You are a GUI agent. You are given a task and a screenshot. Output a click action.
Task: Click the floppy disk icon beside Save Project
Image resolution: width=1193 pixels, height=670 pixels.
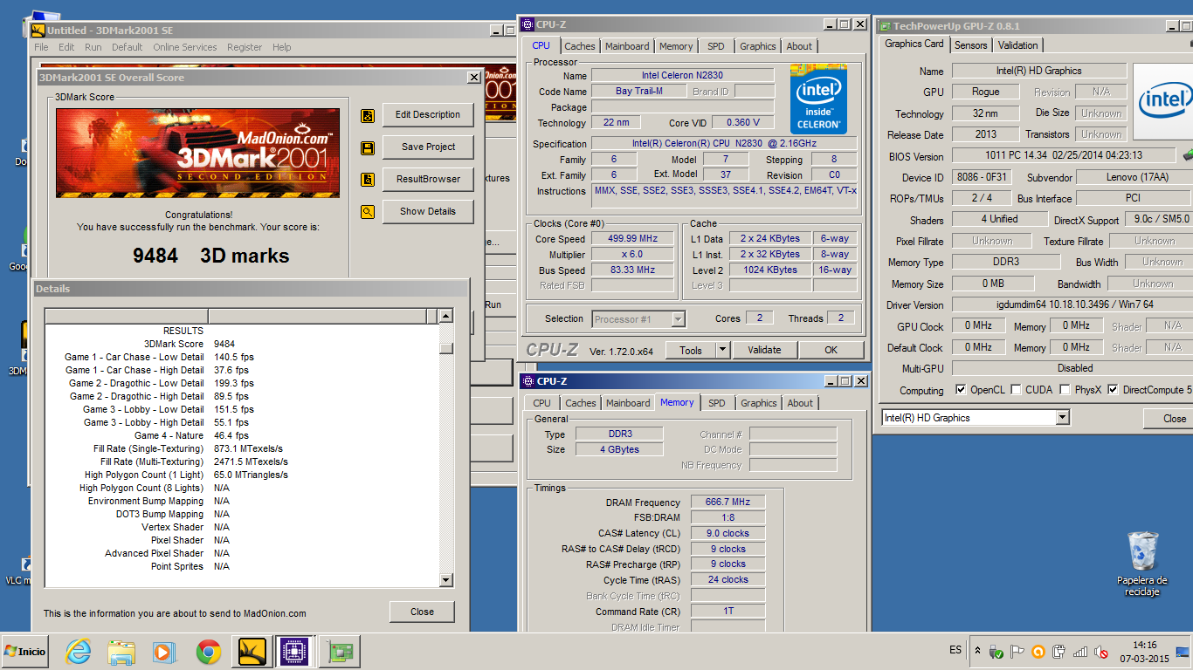click(x=368, y=147)
